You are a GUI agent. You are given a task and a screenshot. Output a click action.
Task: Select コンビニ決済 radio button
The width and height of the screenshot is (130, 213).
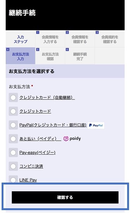click(13, 166)
